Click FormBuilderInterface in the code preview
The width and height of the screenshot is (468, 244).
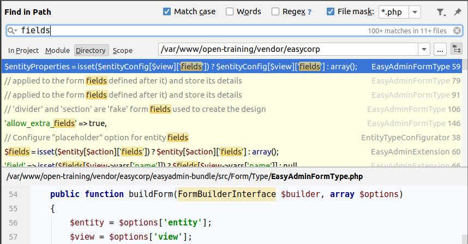(227, 194)
